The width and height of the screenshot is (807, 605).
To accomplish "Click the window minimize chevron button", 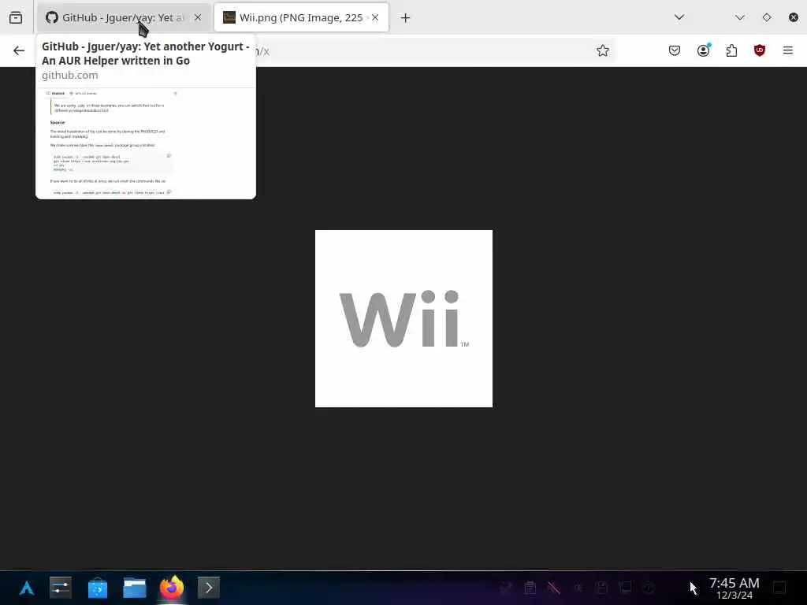I will click(x=740, y=17).
